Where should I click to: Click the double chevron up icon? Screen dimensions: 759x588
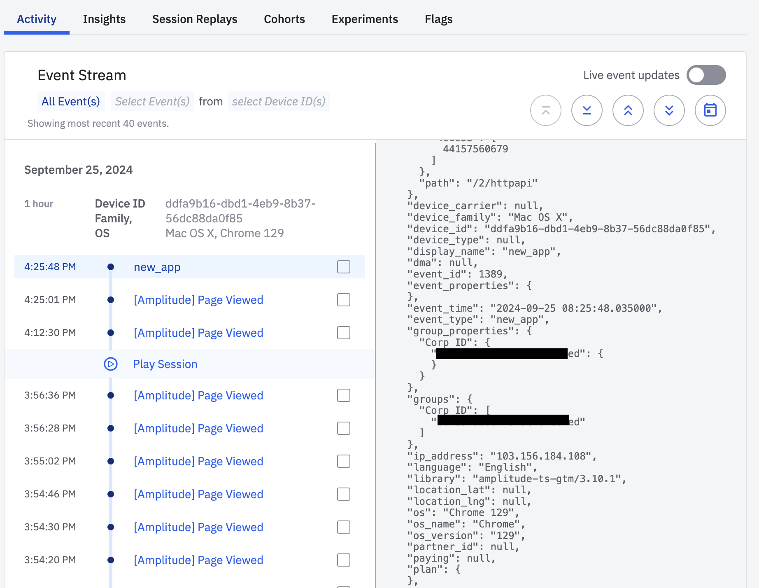coord(628,110)
